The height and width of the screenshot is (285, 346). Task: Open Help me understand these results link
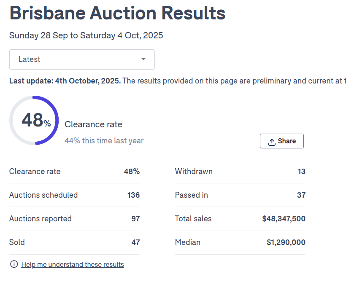[73, 265]
